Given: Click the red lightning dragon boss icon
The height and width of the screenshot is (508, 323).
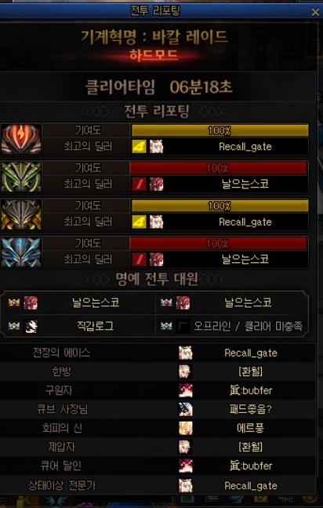Looking at the screenshot, I should (21, 139).
